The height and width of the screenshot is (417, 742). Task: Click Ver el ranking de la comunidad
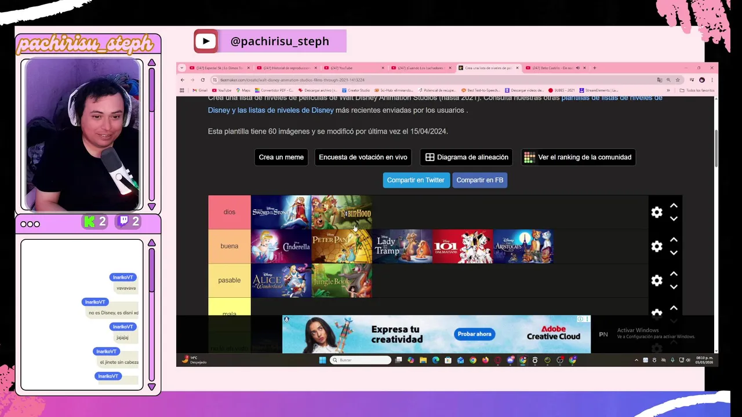point(578,157)
